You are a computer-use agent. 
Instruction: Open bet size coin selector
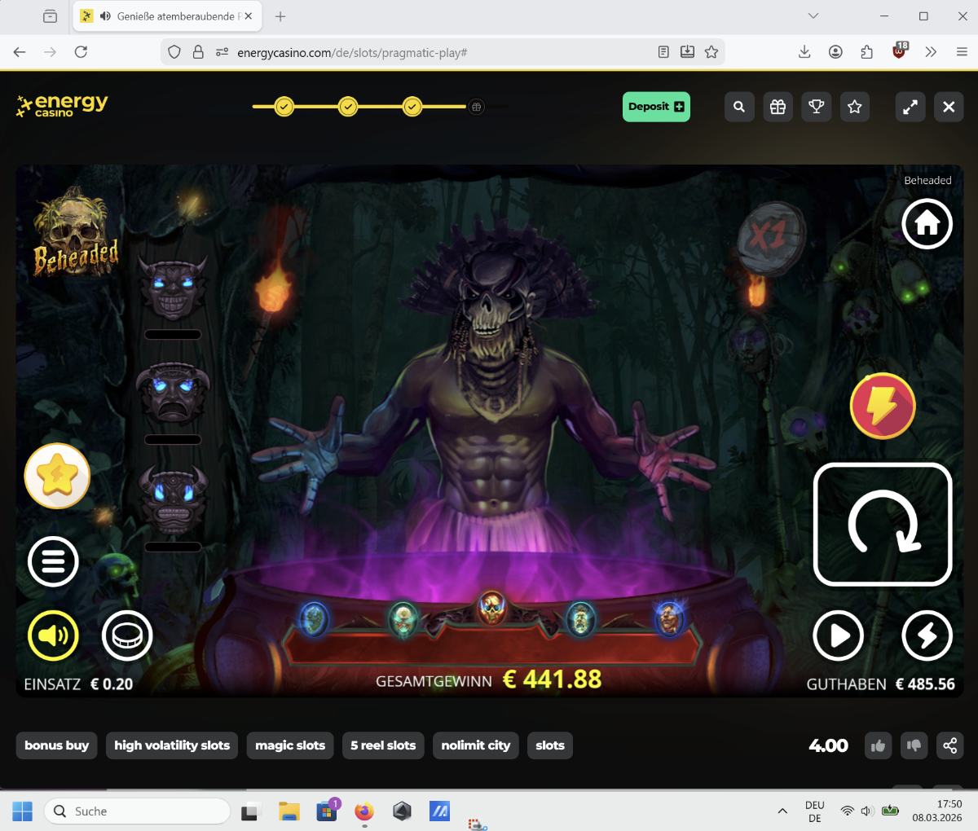[x=127, y=635]
